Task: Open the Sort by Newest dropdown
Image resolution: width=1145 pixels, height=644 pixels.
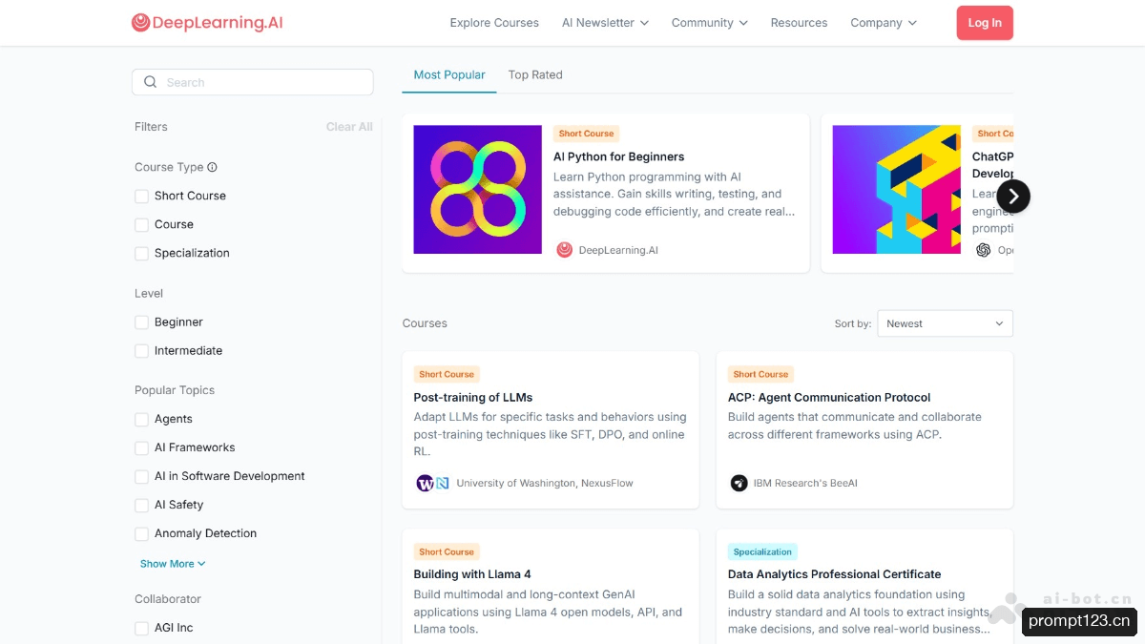Action: click(x=945, y=323)
